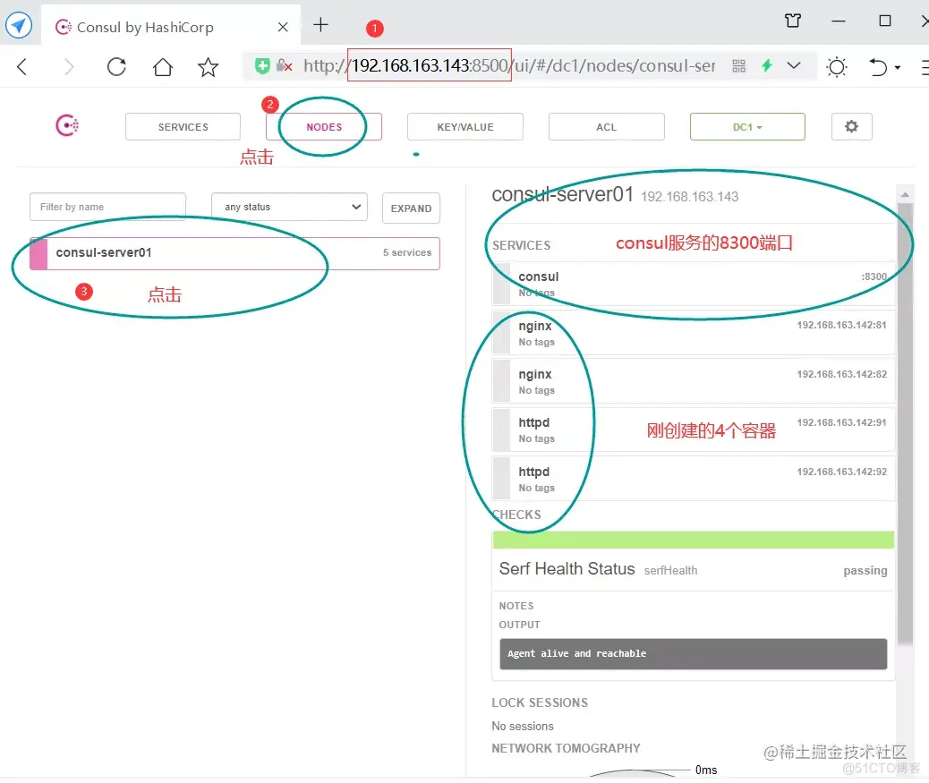
Task: Open the Consul settings gear
Action: 851,126
